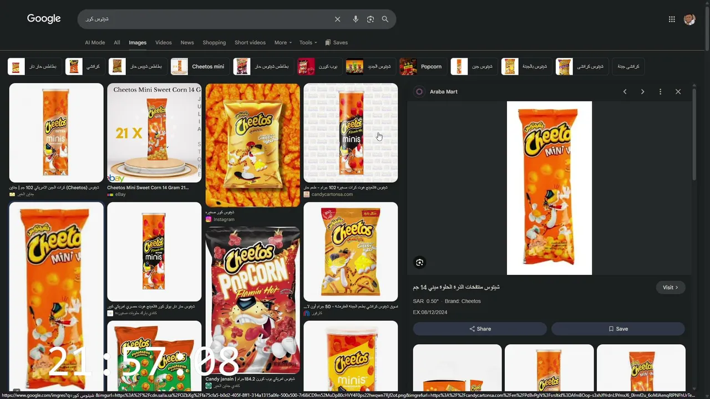Expand the Tools dropdown
Screen dimensions: 710x399
308,43
